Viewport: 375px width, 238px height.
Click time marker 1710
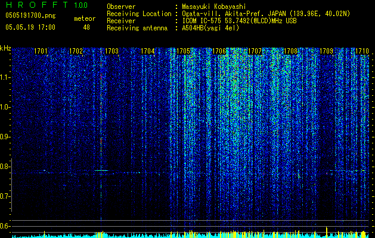coord(362,51)
